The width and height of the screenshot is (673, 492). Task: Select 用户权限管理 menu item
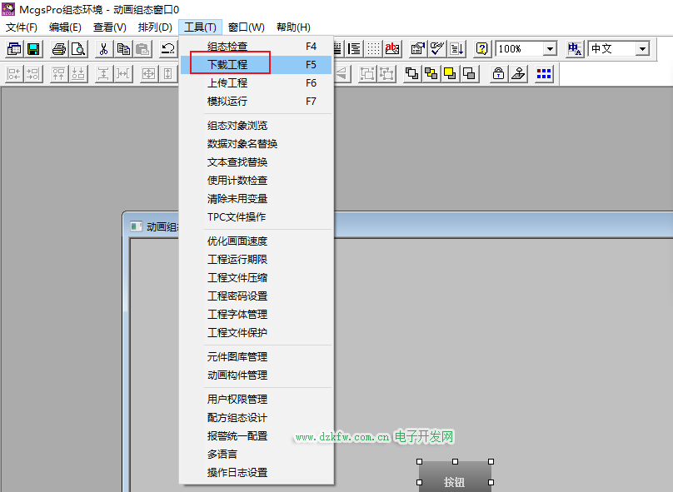pyautogui.click(x=237, y=400)
